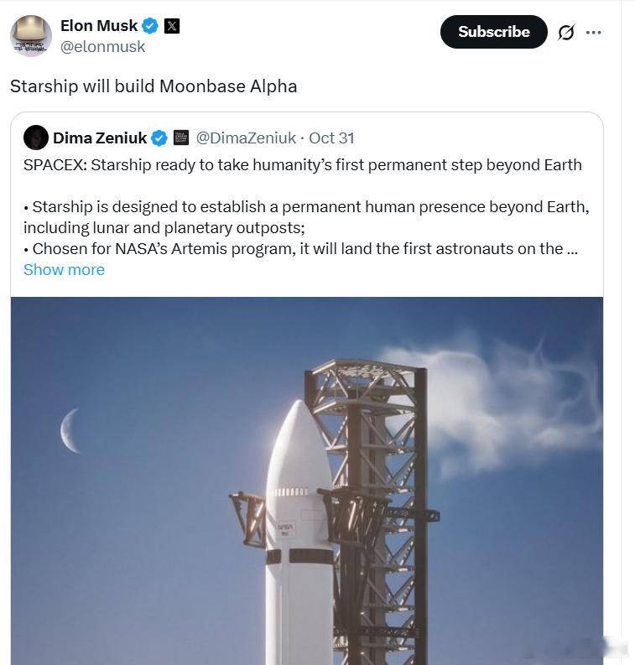Open the @elonmusk handle link
This screenshot has height=665, width=635.
click(x=102, y=47)
